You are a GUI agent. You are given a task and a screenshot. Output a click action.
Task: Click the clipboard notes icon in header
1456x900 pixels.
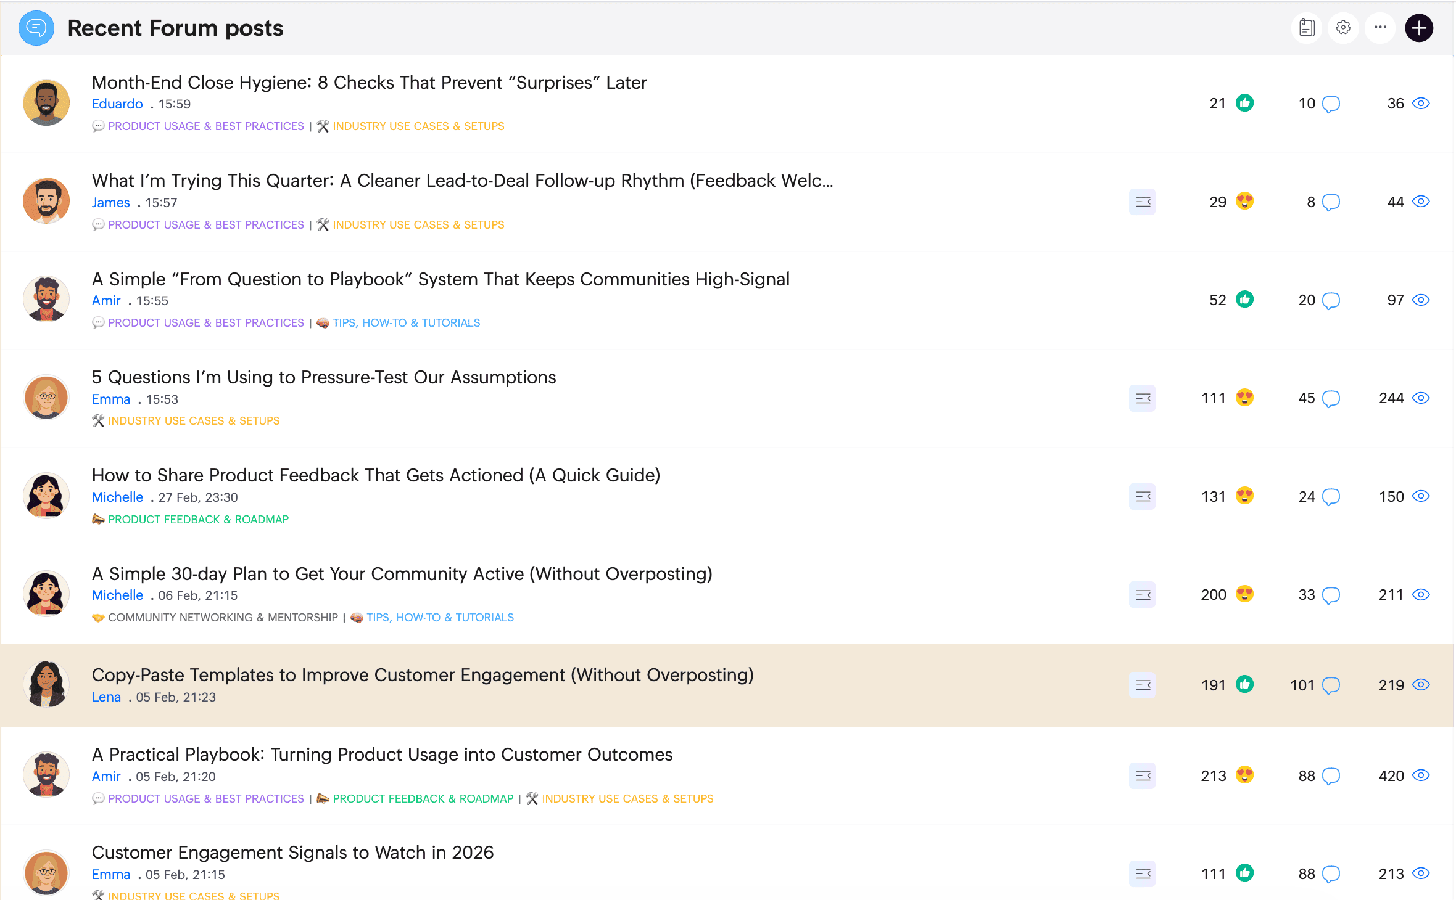click(1306, 28)
